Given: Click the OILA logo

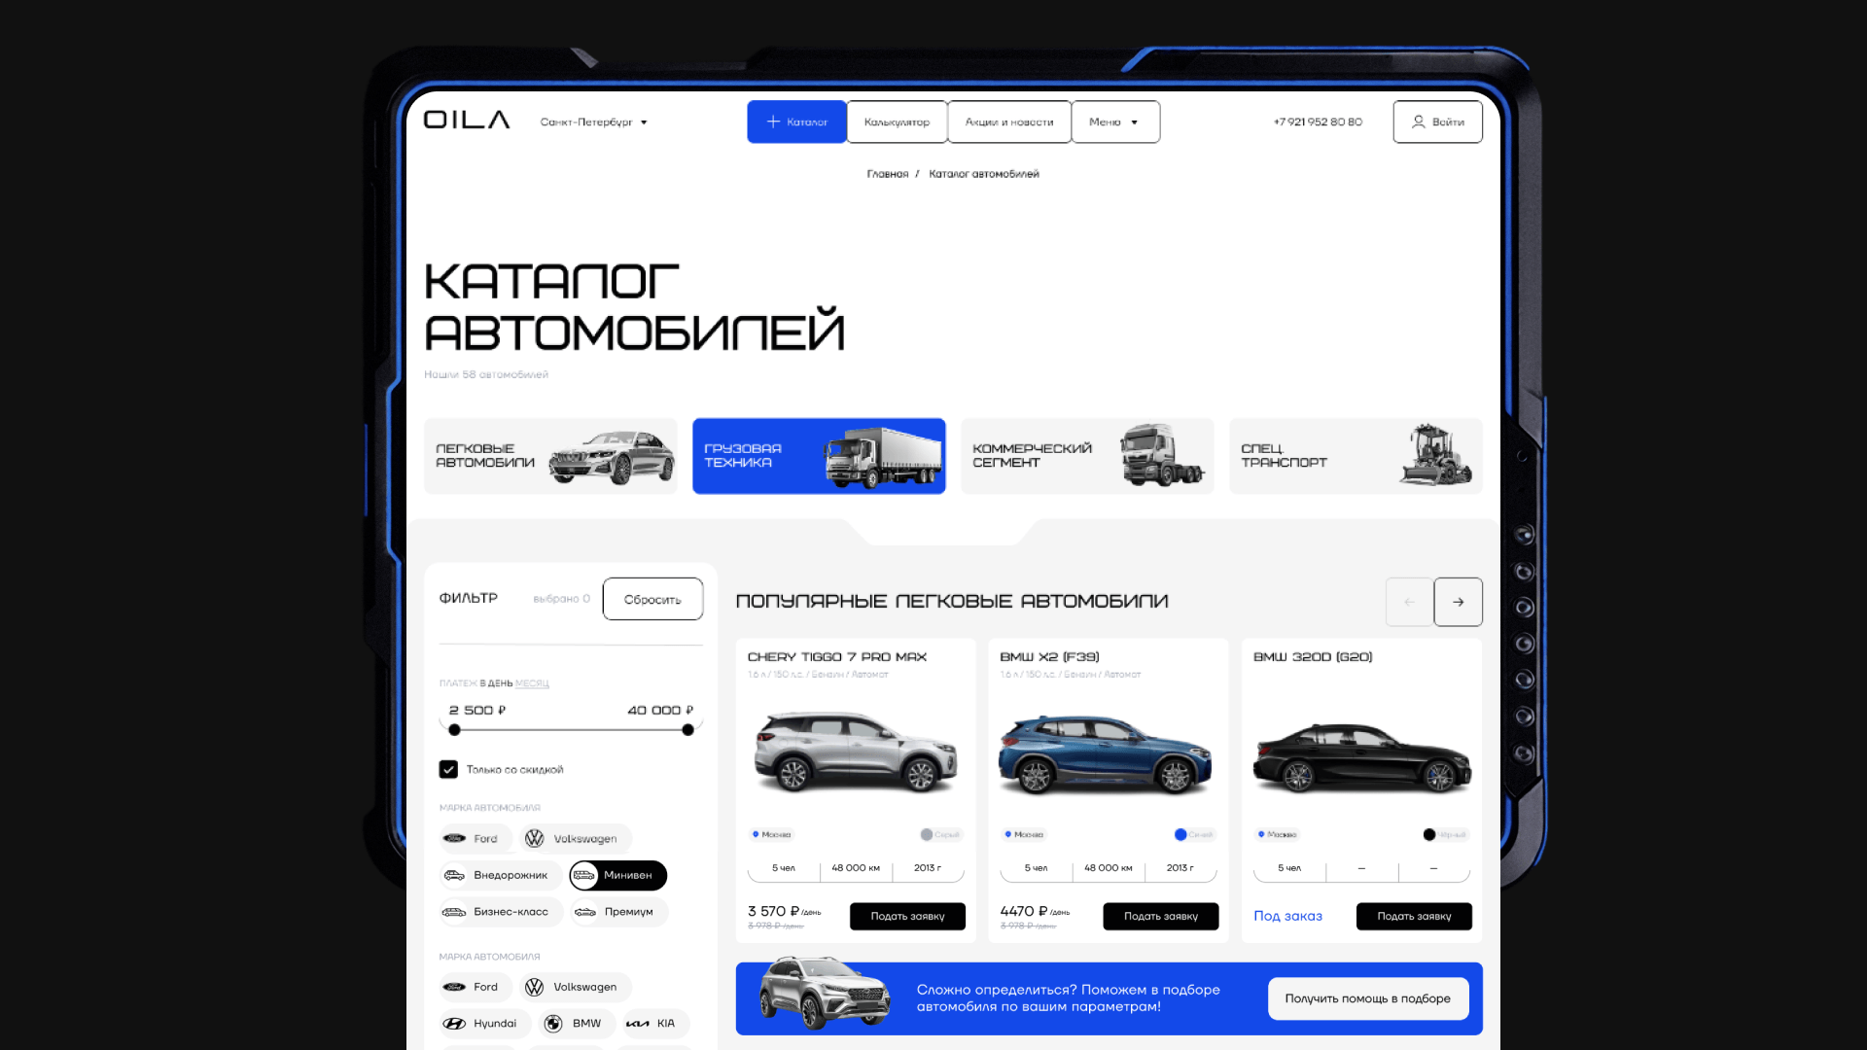Looking at the screenshot, I should coord(467,120).
